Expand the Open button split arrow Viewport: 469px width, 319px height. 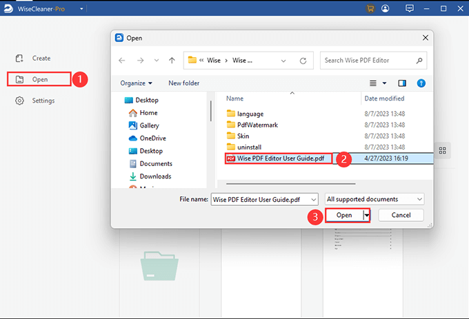(367, 215)
